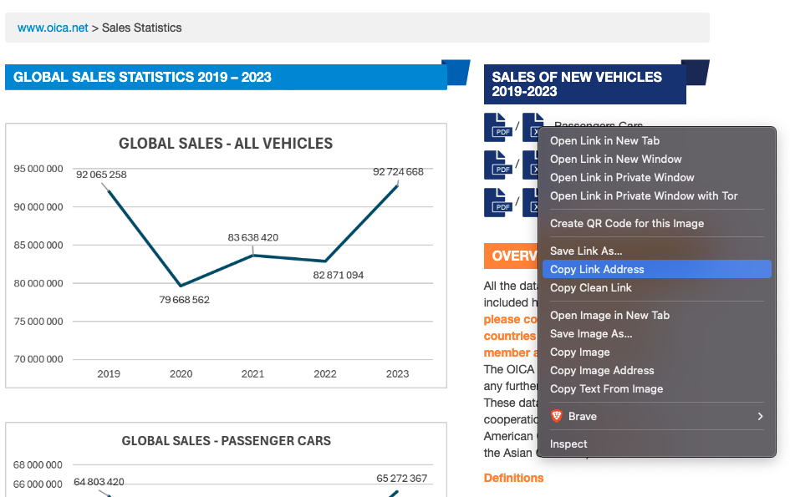Choose Inspect from the context menu
The image size is (790, 497).
coord(568,444)
